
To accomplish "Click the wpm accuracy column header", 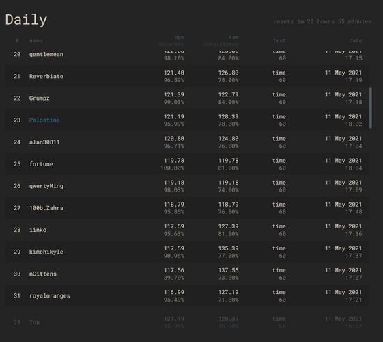I will pyautogui.click(x=171, y=40).
